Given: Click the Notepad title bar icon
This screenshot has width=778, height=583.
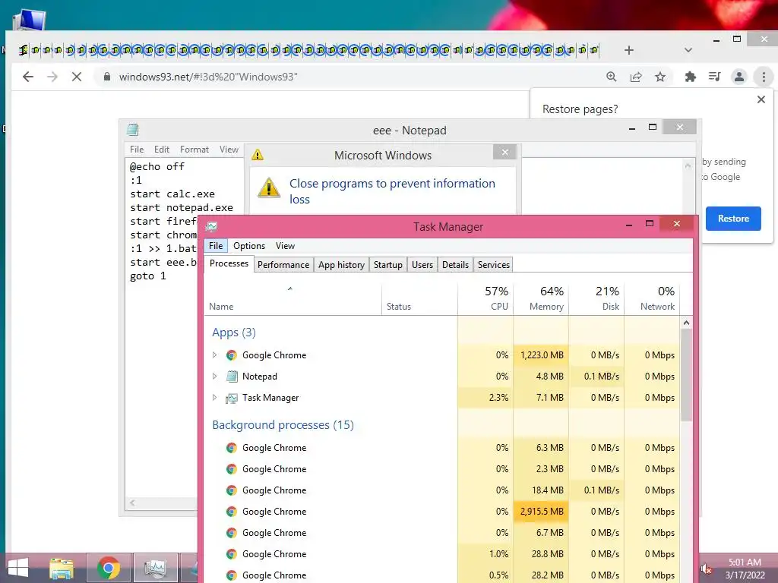Looking at the screenshot, I should pos(132,131).
